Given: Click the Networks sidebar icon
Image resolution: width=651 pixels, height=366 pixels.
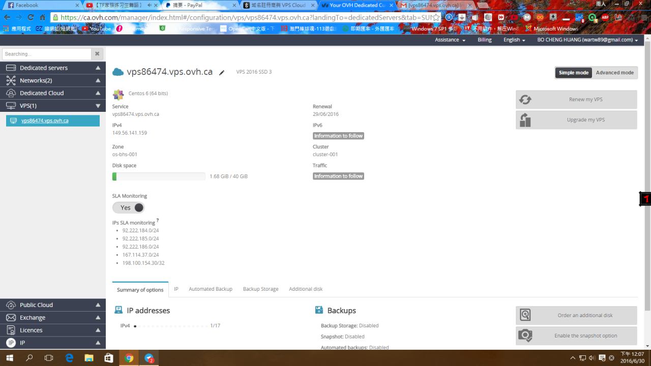Looking at the screenshot, I should (x=11, y=80).
